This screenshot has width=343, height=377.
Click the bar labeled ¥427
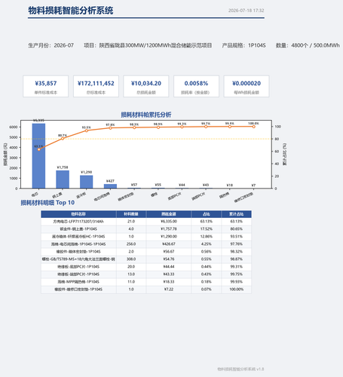(110, 186)
